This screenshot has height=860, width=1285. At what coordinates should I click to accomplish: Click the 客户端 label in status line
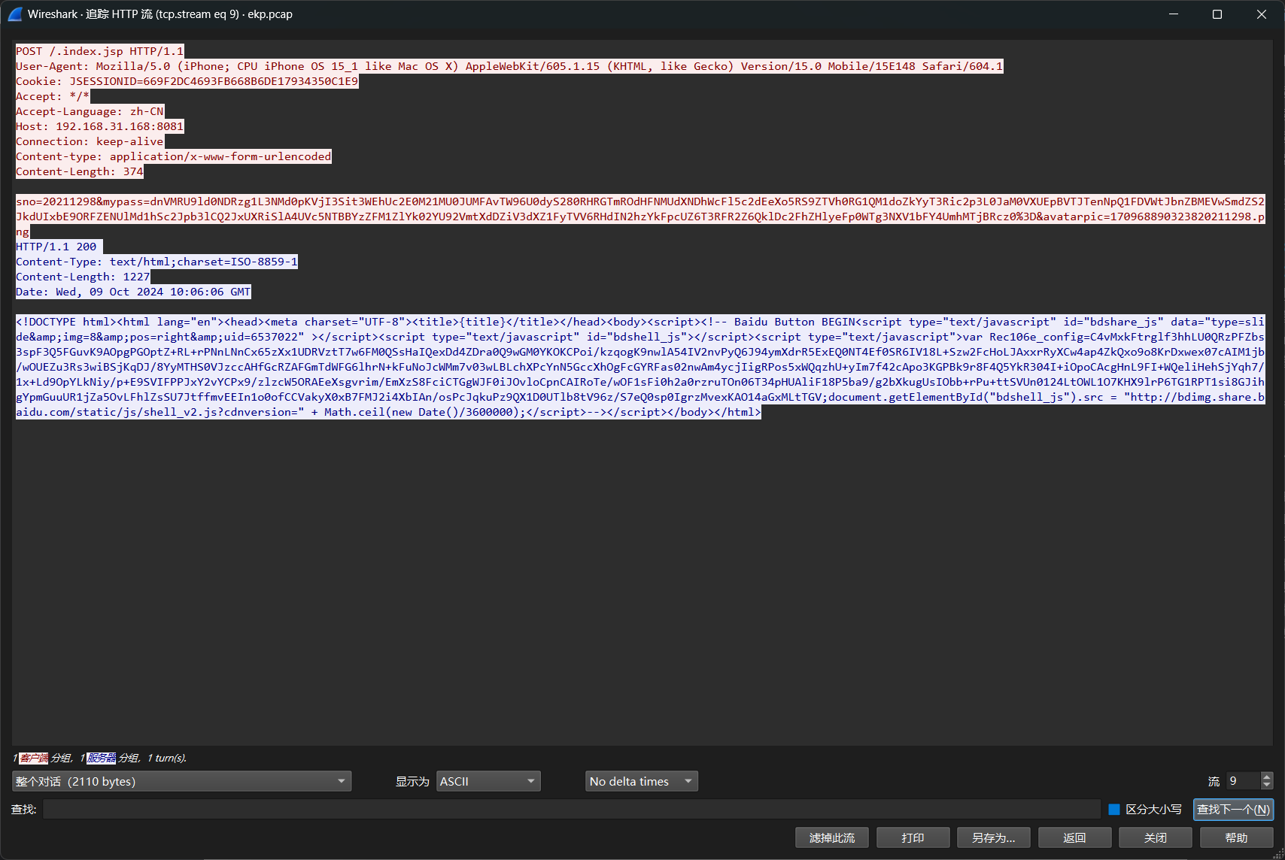click(x=33, y=758)
